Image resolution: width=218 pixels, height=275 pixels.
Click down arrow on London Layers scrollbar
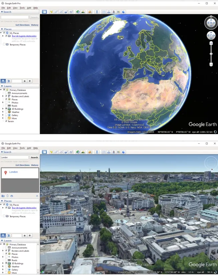click(x=38, y=273)
